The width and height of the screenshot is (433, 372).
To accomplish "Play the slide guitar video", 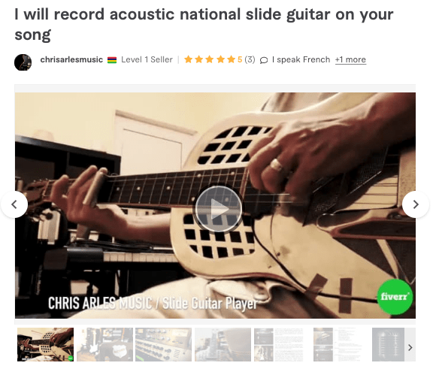I will coord(219,209).
